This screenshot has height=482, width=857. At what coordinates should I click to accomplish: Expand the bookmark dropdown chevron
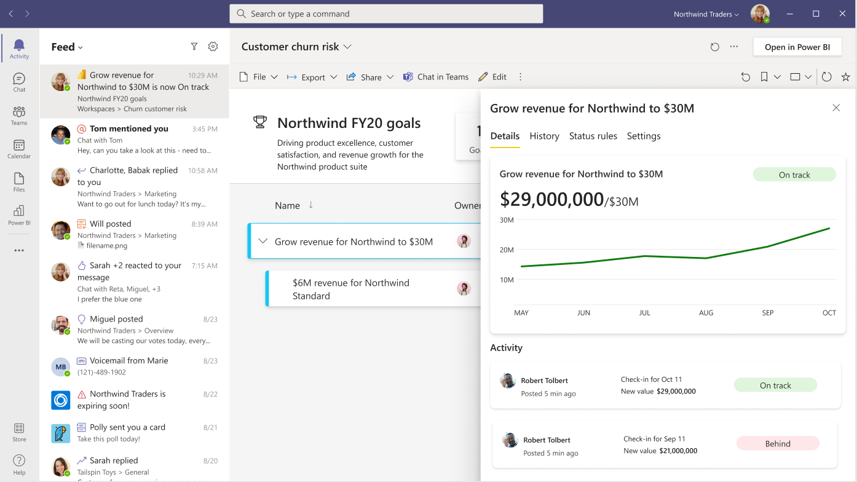(777, 77)
